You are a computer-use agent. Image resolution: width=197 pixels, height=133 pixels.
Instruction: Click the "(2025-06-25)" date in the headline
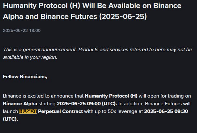[x=123, y=16]
